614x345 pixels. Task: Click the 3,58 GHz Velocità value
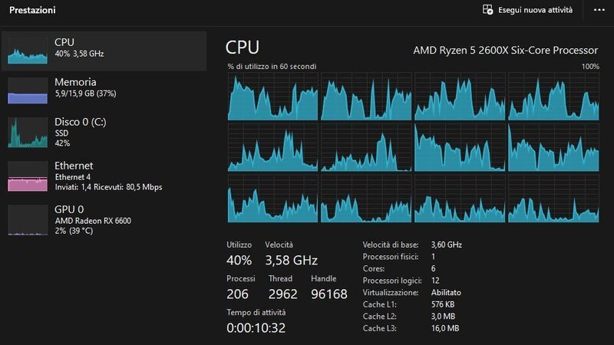291,260
